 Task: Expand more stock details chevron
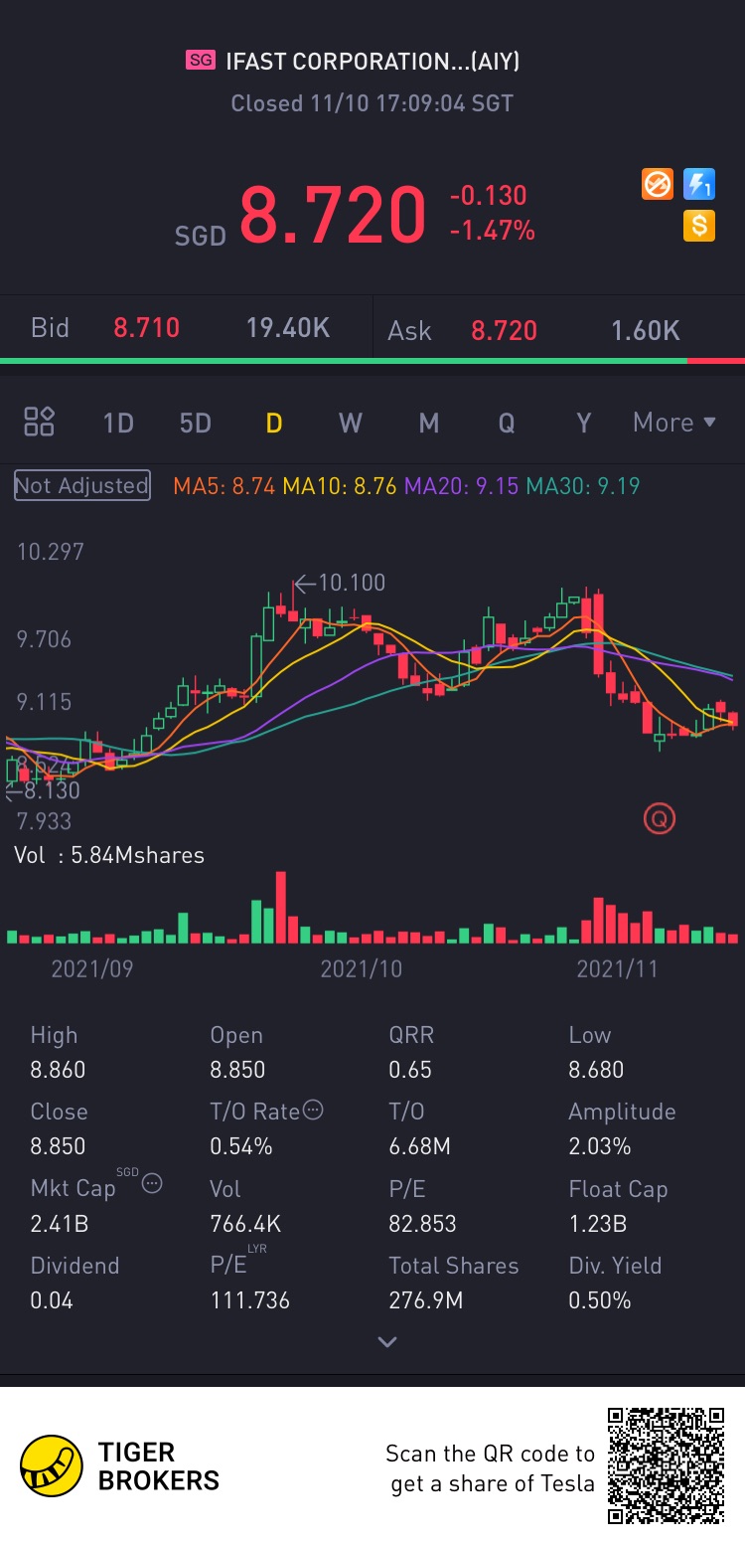[x=387, y=1341]
